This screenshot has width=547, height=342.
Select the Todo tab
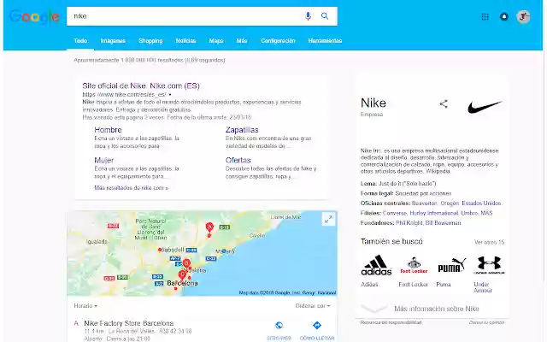[x=80, y=41]
